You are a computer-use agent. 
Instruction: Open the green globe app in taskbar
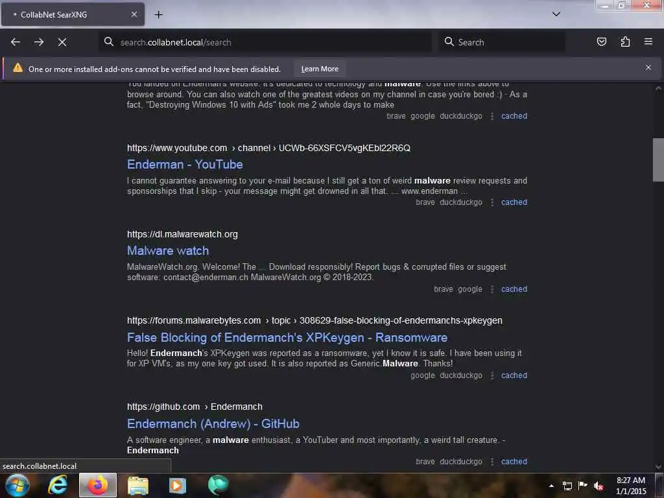[218, 485]
